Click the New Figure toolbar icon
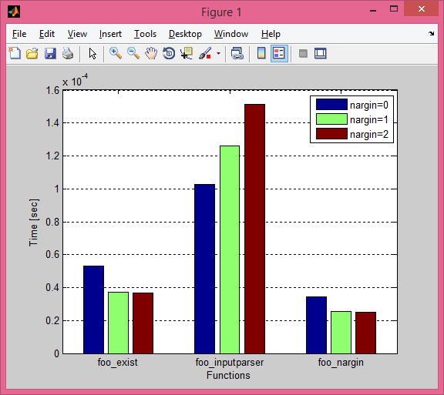 point(15,53)
